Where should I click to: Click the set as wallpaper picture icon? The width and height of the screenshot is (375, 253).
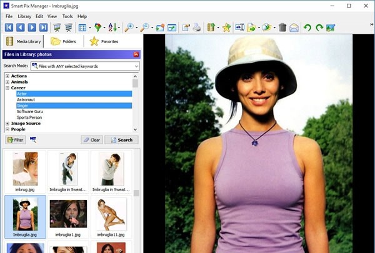click(331, 27)
